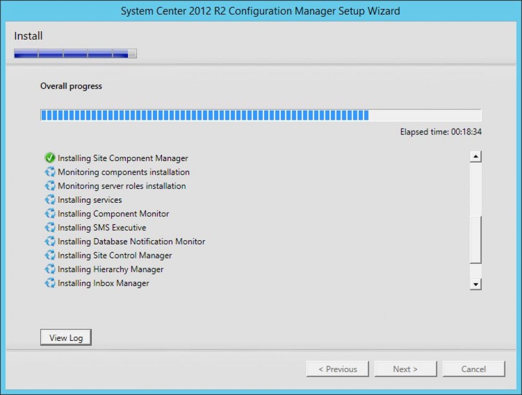Select the 'Monitoring server roles installation' row text
Screen dimensions: 522x395
click(x=122, y=186)
